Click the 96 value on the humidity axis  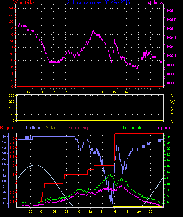(x=4, y=136)
